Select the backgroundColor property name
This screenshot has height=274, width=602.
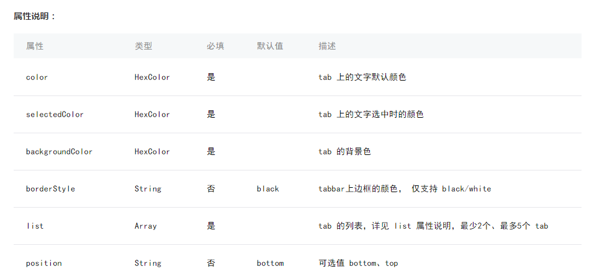[59, 152]
